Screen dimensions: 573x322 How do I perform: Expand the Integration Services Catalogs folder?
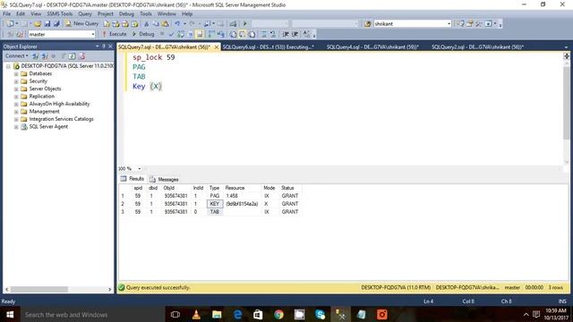16,119
